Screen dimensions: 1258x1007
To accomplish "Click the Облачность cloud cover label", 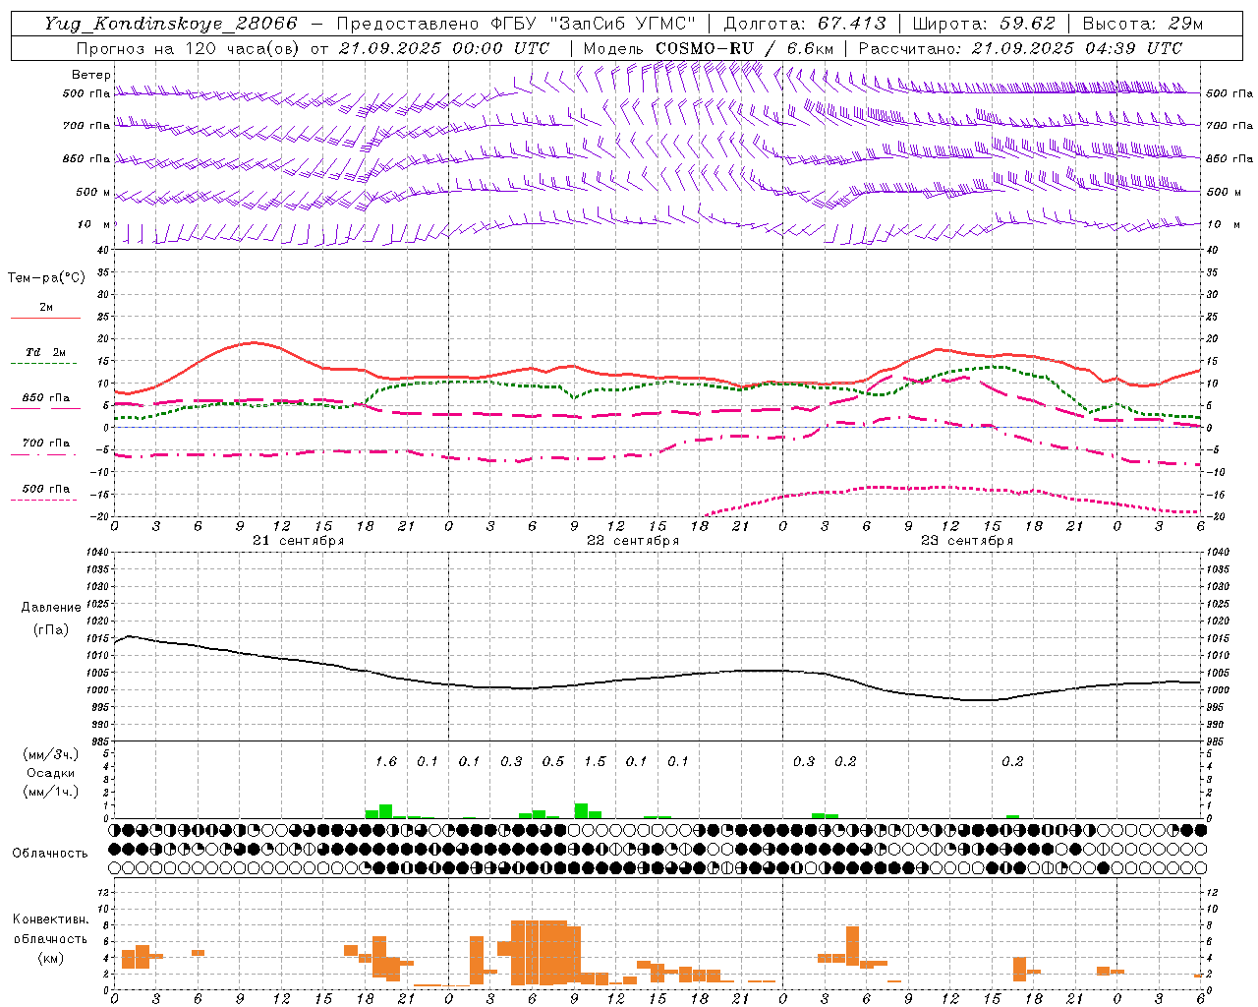I will tap(50, 853).
